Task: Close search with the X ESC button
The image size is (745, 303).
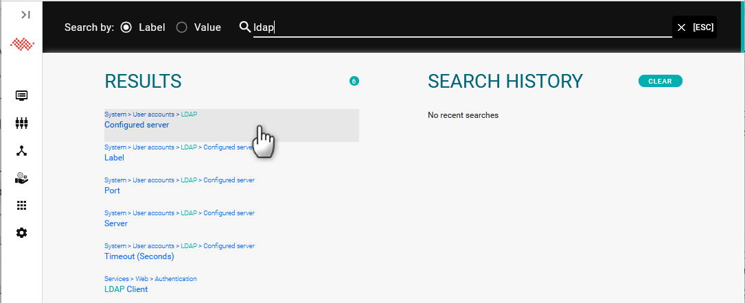Action: pyautogui.click(x=695, y=27)
